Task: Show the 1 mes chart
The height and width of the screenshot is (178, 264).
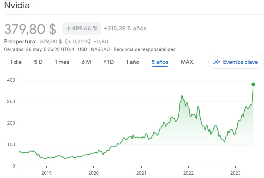Action: [x=62, y=62]
